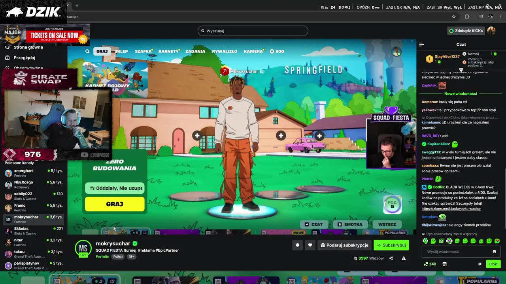Click the 'Polish' language tag
506x284 pixels.
click(118, 257)
